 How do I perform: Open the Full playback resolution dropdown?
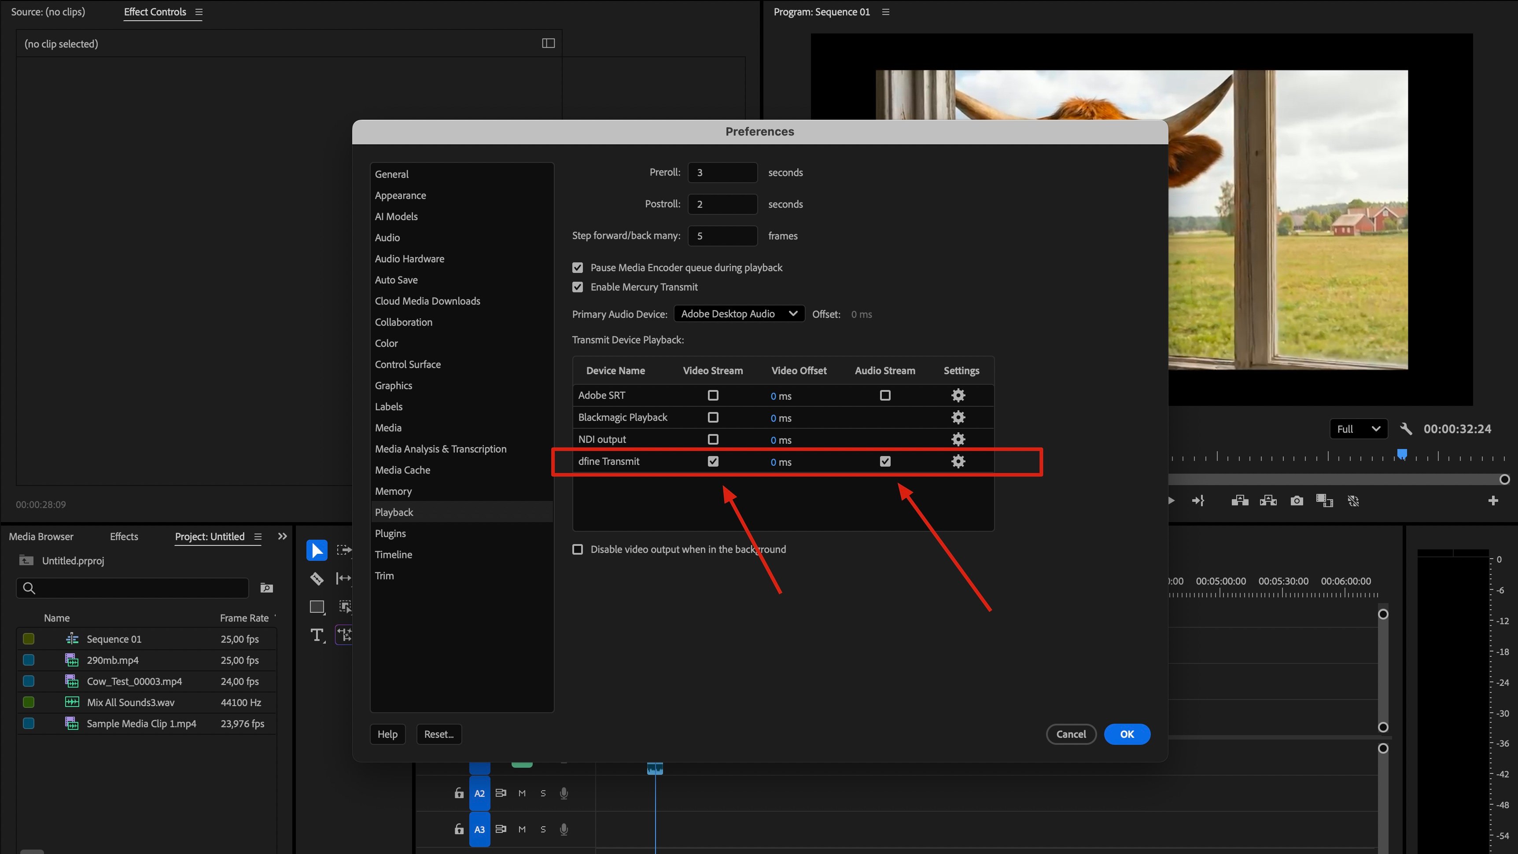[1358, 429]
